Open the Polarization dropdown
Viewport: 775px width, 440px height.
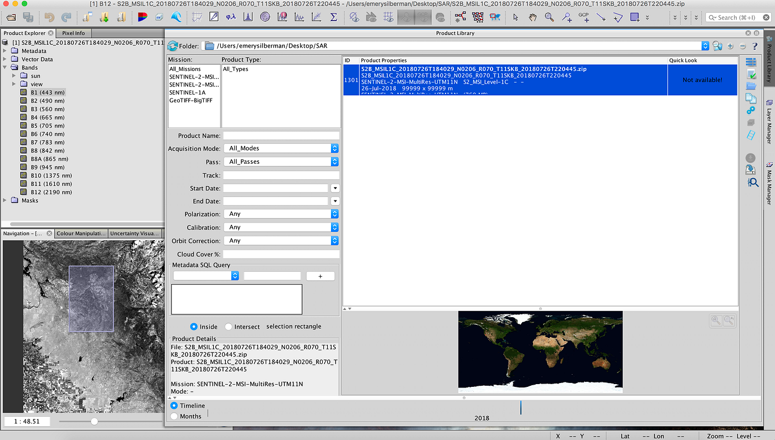(281, 214)
